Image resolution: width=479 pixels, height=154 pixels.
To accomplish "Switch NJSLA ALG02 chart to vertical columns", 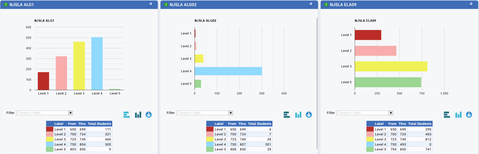I will click(x=298, y=115).
